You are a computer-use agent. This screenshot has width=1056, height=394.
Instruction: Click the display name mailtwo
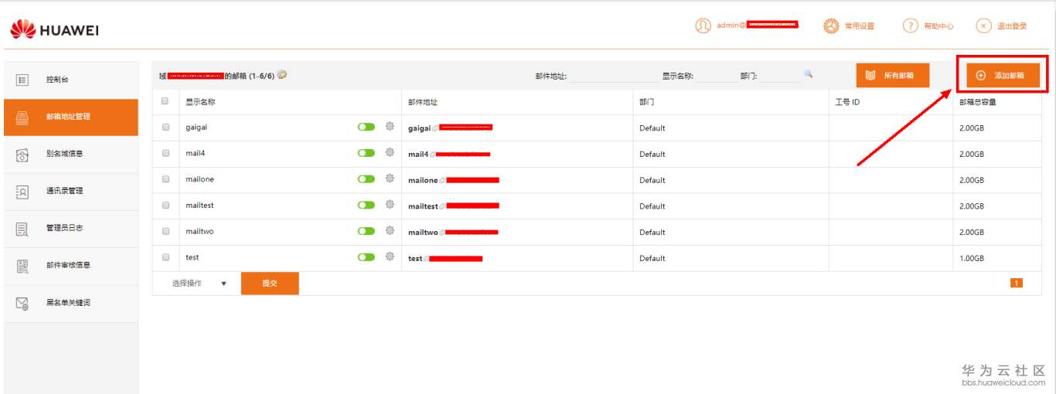tap(199, 231)
